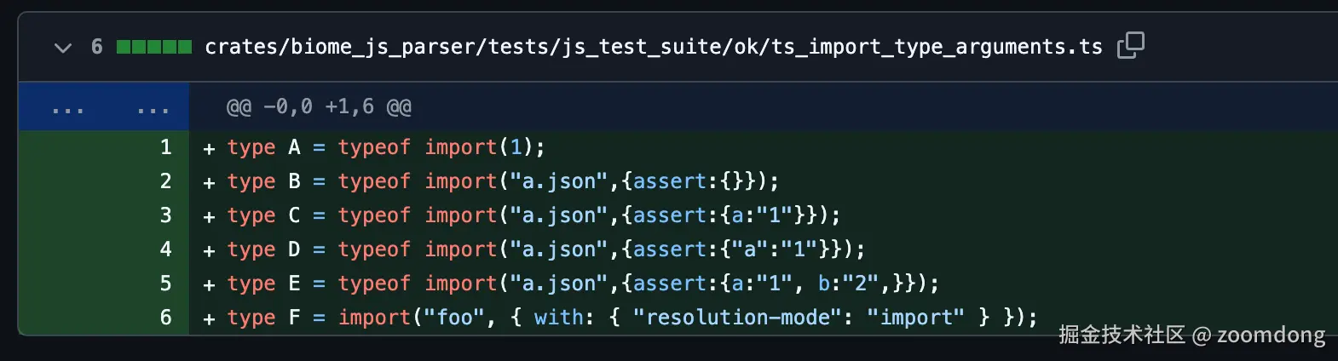The image size is (1338, 361).
Task: Collapse the ts_import_type_arguments.ts file diff
Action: coord(62,48)
